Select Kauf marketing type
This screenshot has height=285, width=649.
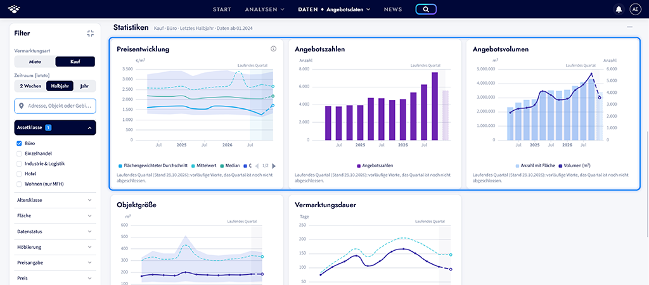75,61
